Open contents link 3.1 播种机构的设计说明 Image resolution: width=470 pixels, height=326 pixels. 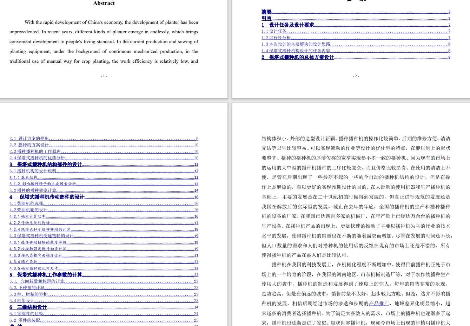(x=104, y=171)
